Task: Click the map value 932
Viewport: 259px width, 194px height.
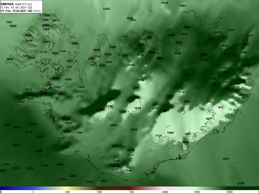Action: tap(210, 102)
